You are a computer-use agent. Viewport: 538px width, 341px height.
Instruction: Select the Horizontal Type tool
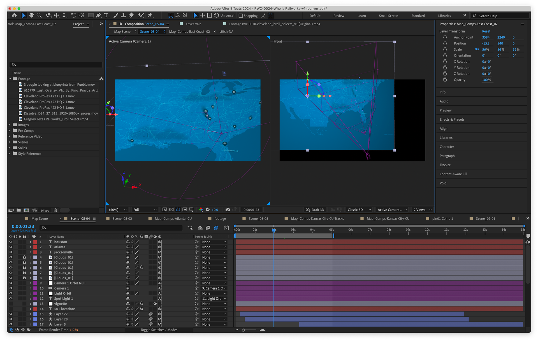pyautogui.click(x=106, y=15)
